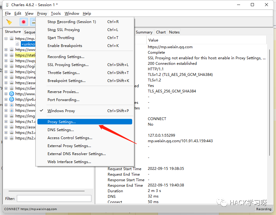The image size is (276, 215).
Task: Collapse the https://mp. tree node
Action: (x=6, y=38)
